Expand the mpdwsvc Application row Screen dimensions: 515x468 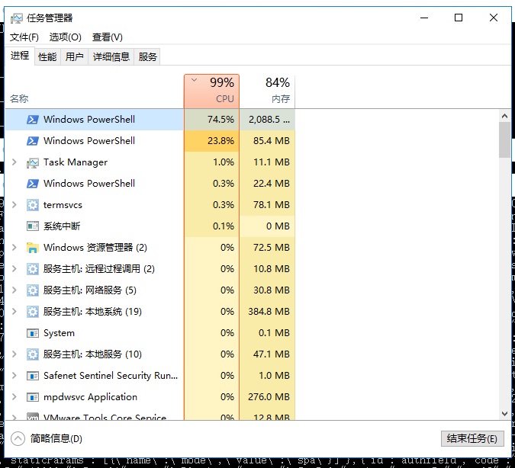(14, 397)
